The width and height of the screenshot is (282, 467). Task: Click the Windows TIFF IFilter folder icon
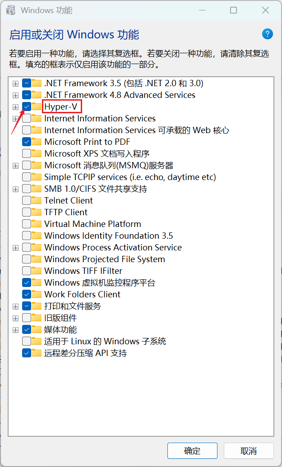[37, 271]
